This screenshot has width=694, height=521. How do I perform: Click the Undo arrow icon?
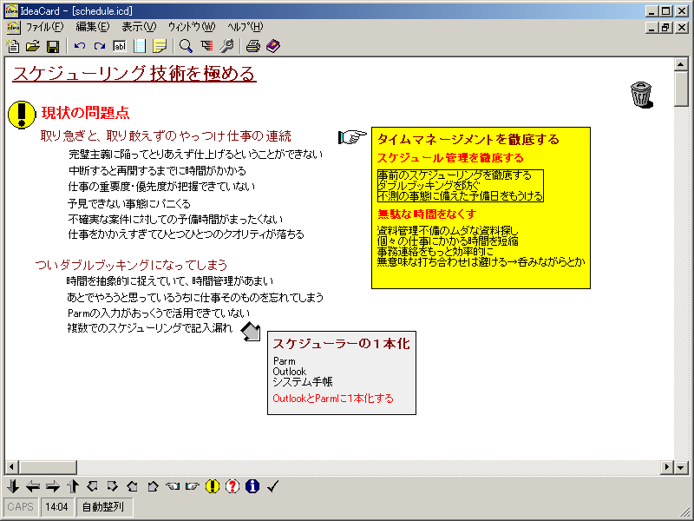coord(80,46)
